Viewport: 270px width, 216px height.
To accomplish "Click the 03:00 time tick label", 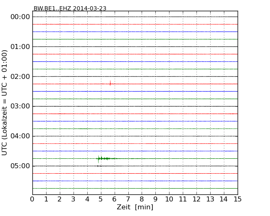I will (20, 106).
